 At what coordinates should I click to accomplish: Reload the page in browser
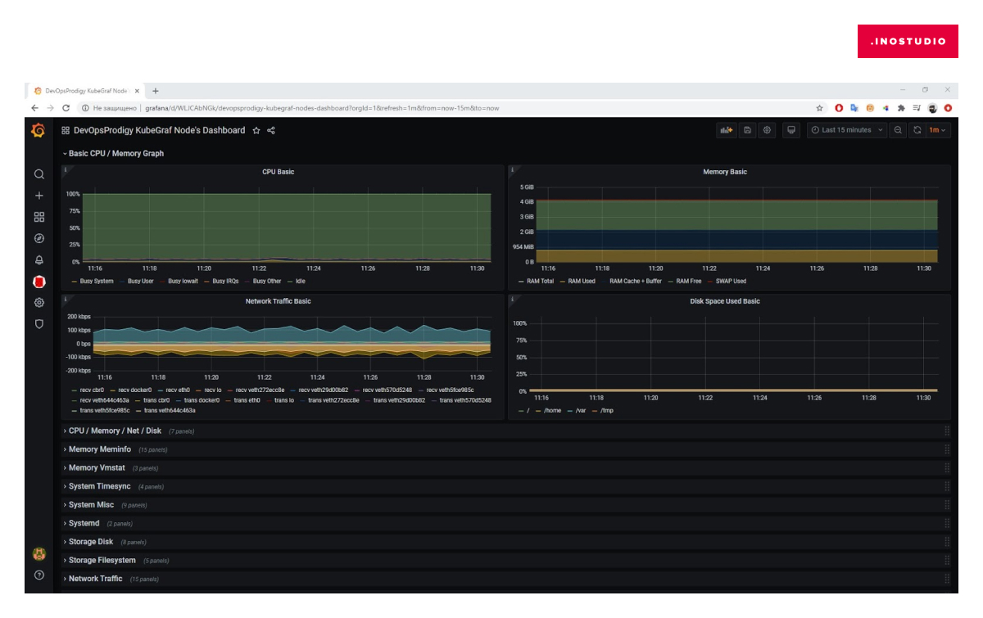tap(66, 108)
